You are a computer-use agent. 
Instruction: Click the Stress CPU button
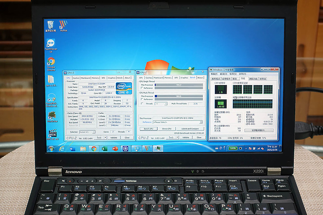point(166,129)
